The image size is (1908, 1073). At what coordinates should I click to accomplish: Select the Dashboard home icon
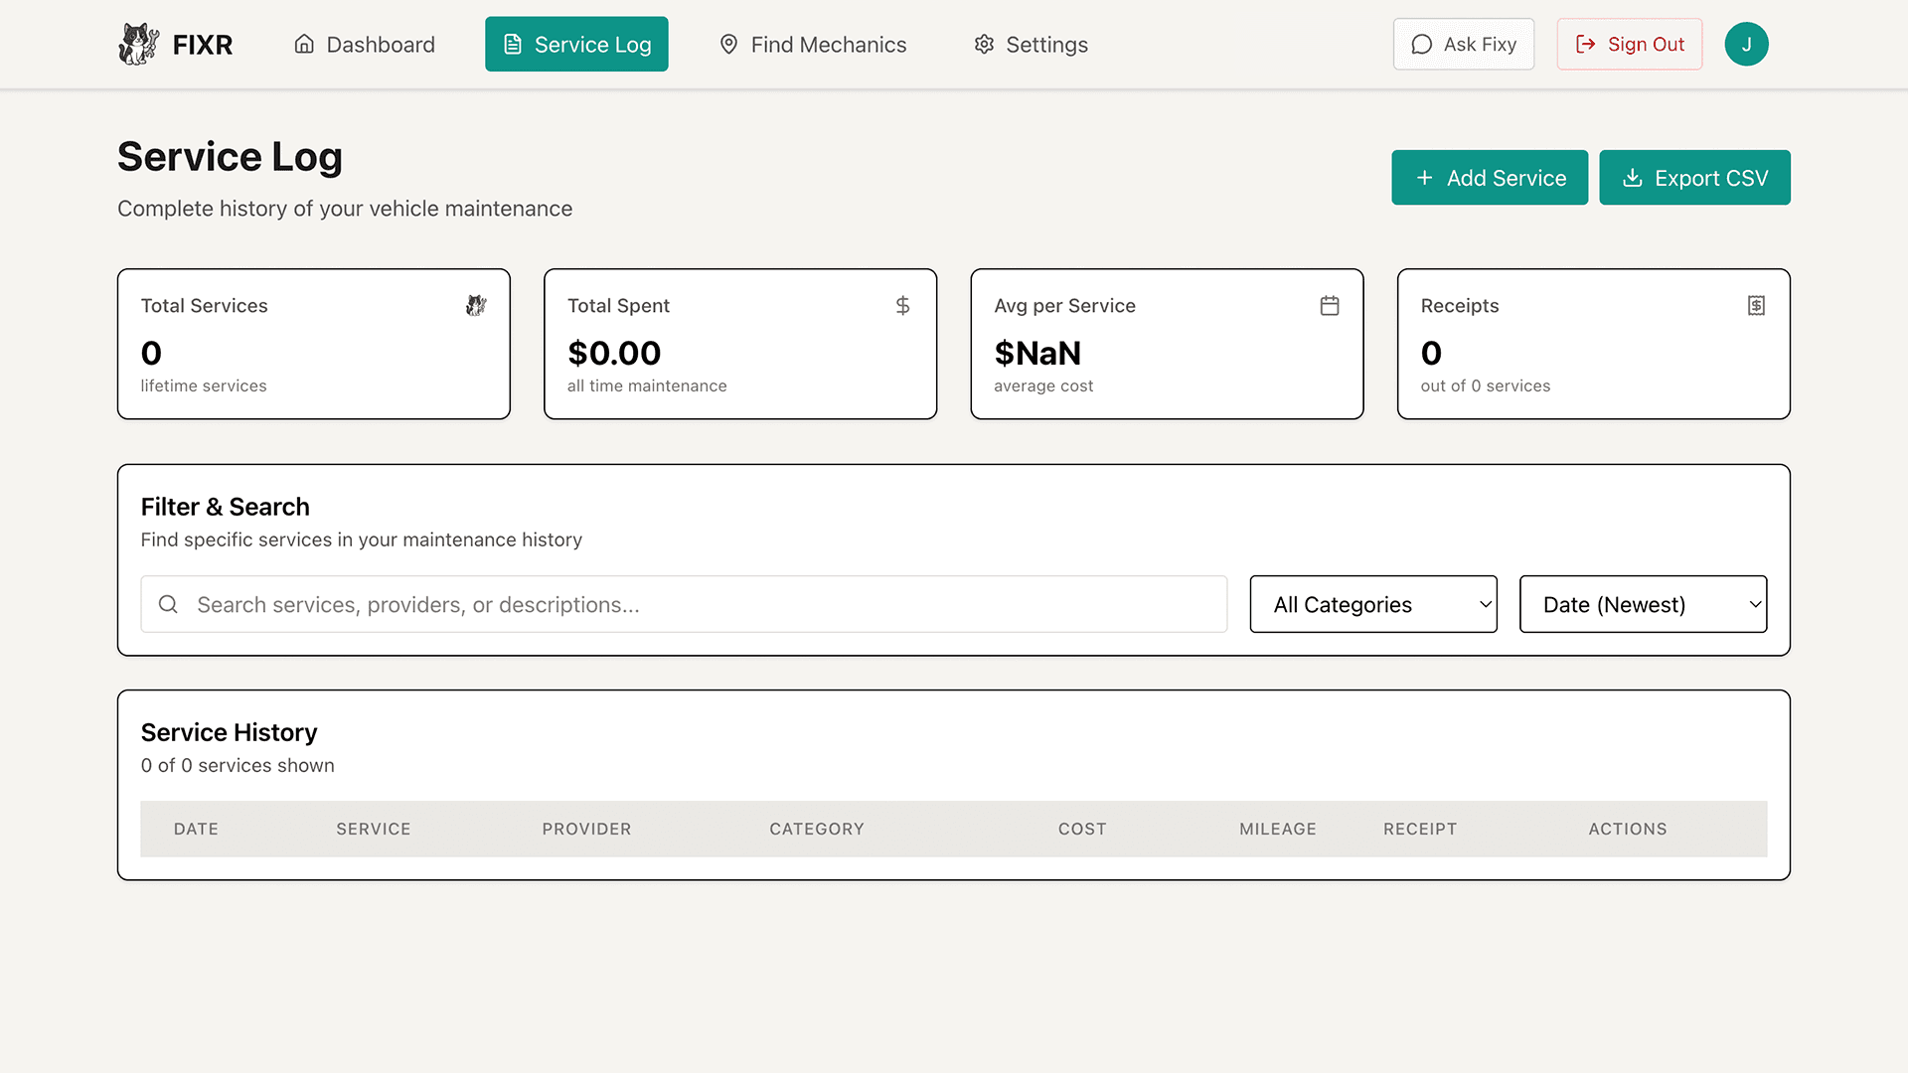303,44
